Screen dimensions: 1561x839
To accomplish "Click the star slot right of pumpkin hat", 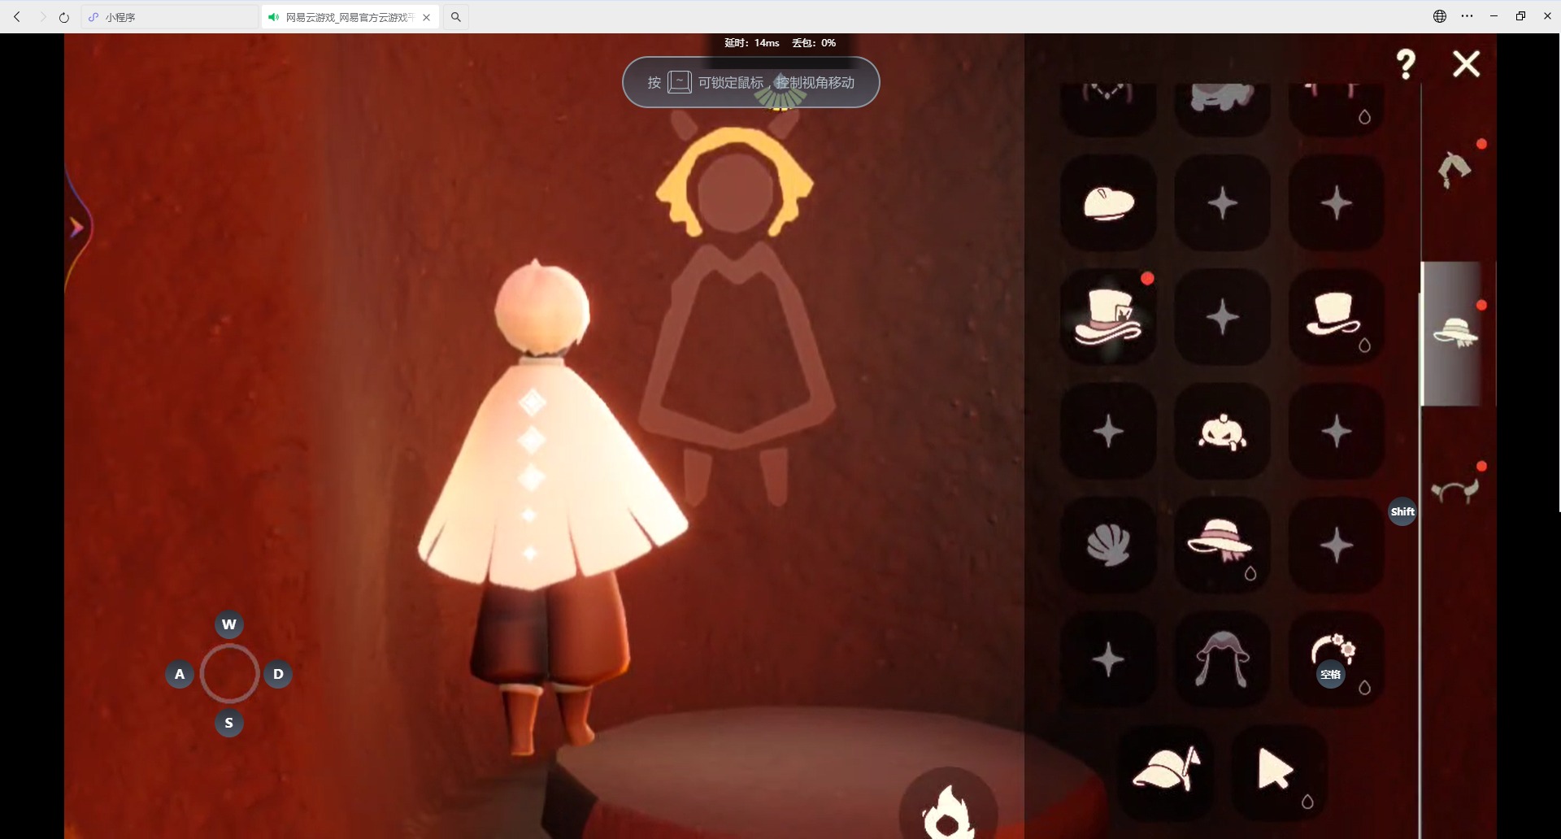I will pyautogui.click(x=1336, y=431).
